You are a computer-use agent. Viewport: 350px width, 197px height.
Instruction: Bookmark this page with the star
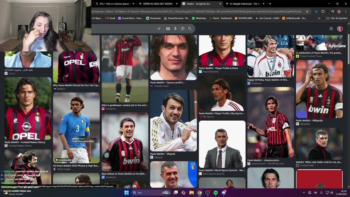[307, 11]
